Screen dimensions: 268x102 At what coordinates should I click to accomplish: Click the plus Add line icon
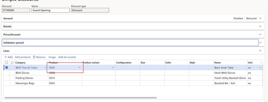click(5, 57)
